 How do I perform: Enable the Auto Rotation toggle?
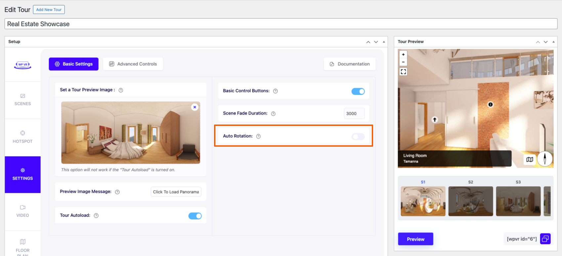click(358, 137)
